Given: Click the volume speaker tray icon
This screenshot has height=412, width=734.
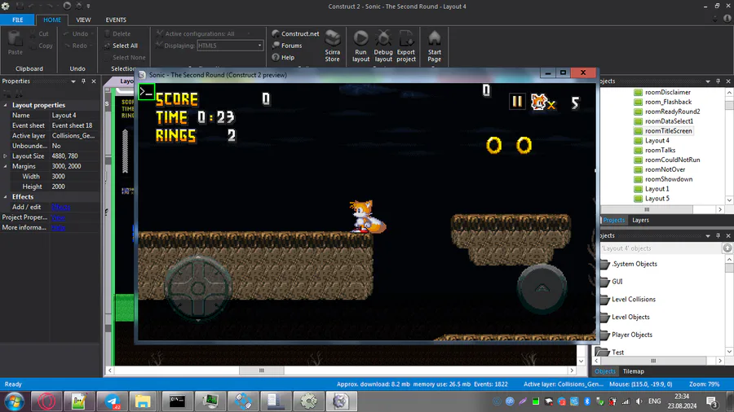Looking at the screenshot, I should pos(639,401).
